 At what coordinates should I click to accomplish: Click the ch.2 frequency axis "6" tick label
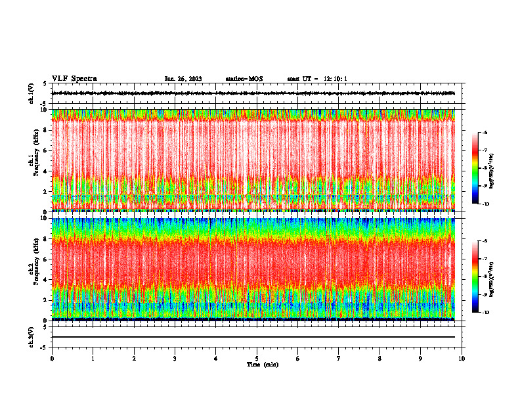pyautogui.click(x=46, y=259)
